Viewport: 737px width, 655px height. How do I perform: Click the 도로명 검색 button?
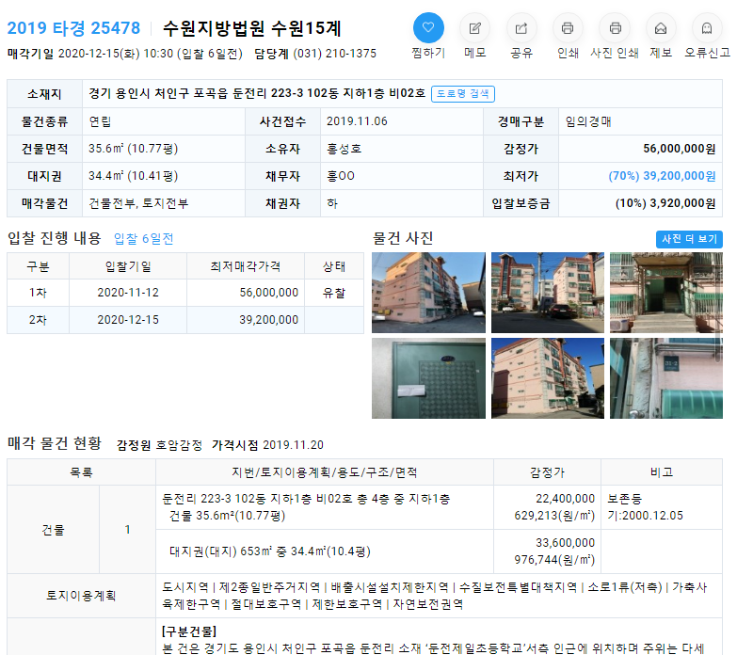point(463,93)
